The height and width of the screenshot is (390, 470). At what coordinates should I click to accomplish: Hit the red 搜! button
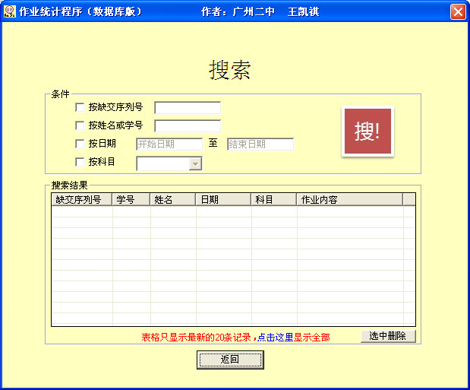(x=367, y=132)
